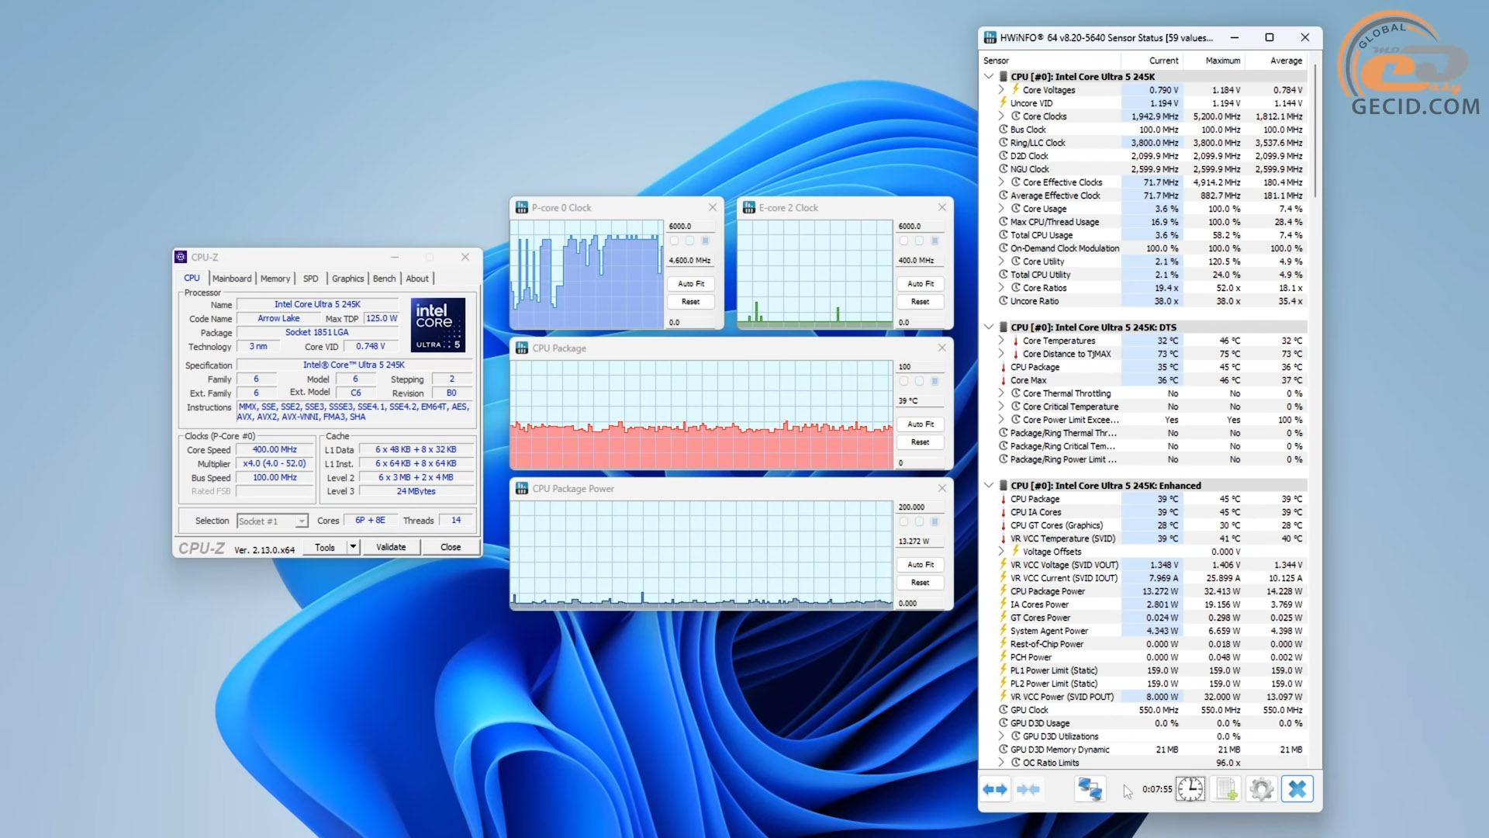Pick the blue graph color swatch in CPU Package Power

935,521
